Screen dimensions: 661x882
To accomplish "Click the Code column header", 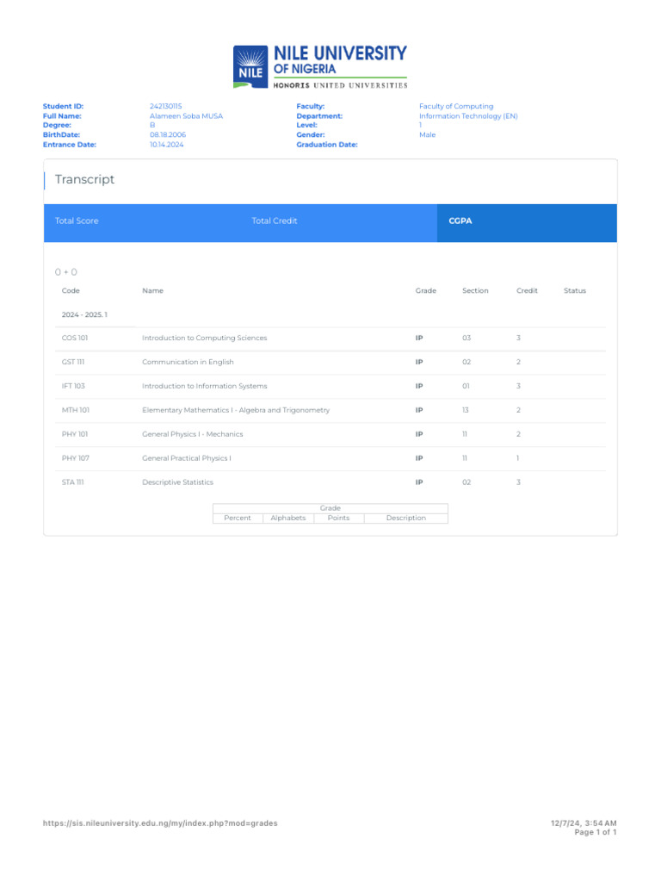I will tap(71, 291).
